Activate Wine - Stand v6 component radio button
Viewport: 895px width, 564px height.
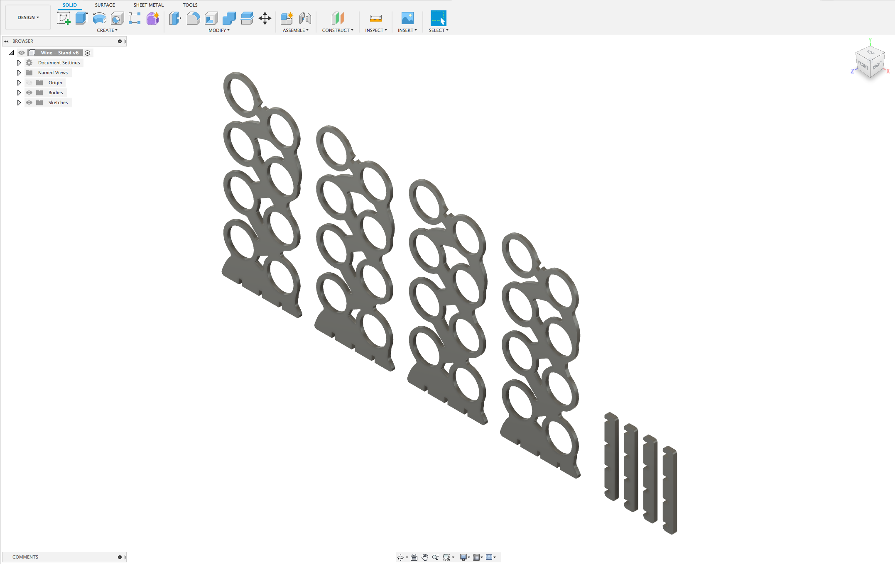point(87,53)
